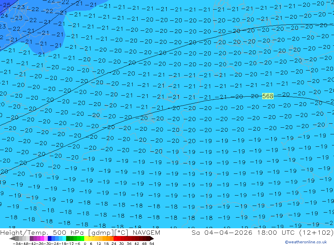Click the '[°C]' unit label
This screenshot has width=334, height=245.
pyautogui.click(x=122, y=233)
